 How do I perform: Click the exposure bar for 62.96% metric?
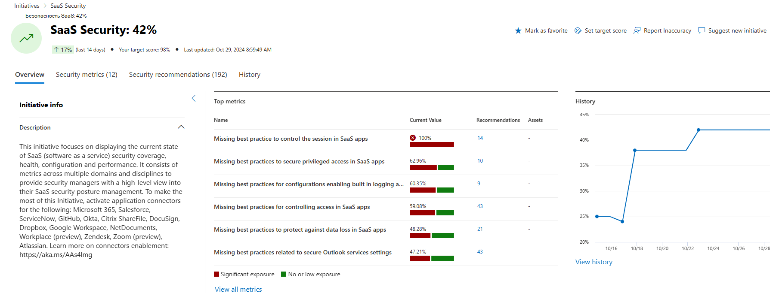click(432, 167)
